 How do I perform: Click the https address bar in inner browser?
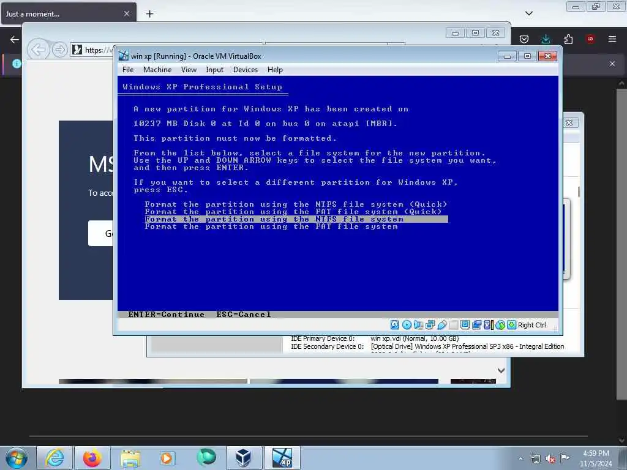tap(92, 50)
